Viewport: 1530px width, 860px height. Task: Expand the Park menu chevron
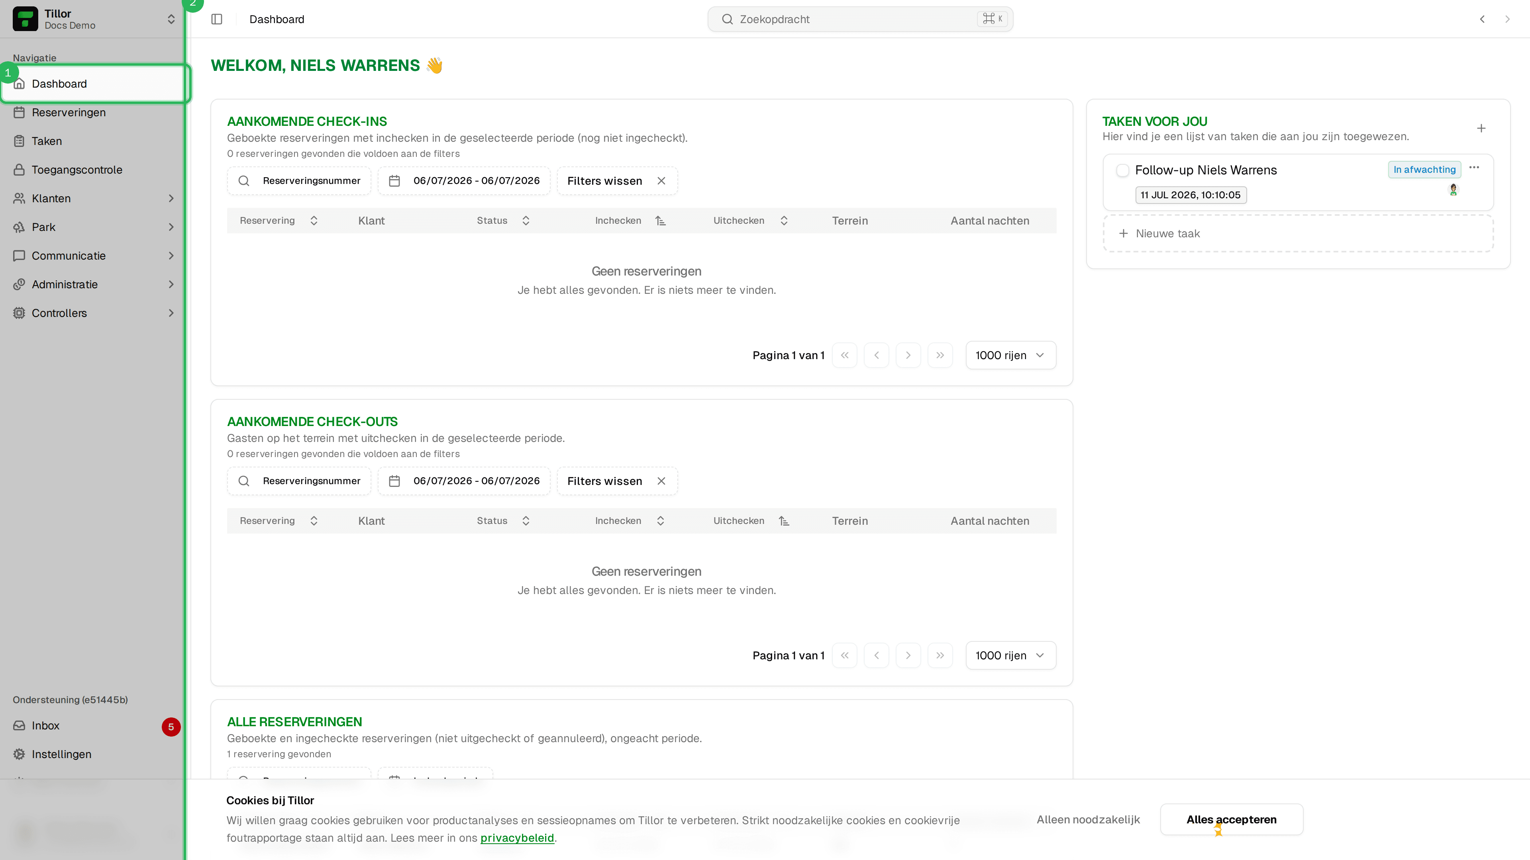click(171, 227)
